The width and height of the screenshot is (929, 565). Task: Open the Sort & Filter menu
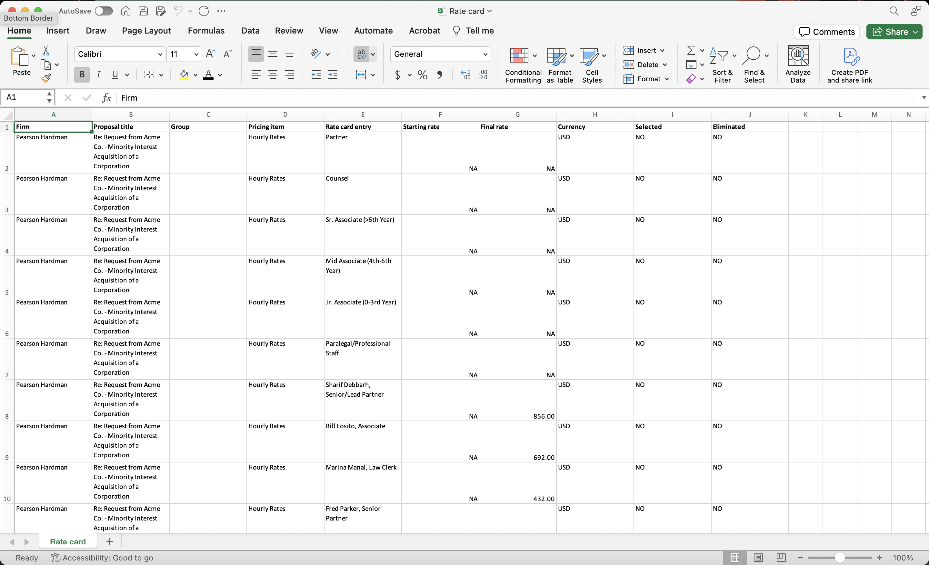(x=722, y=64)
